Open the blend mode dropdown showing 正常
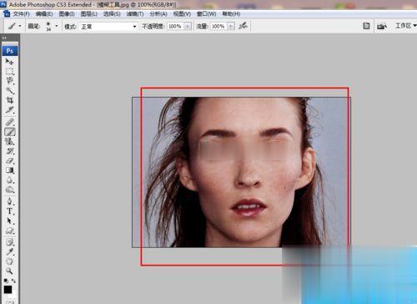This screenshot has height=304, width=417. (x=108, y=27)
